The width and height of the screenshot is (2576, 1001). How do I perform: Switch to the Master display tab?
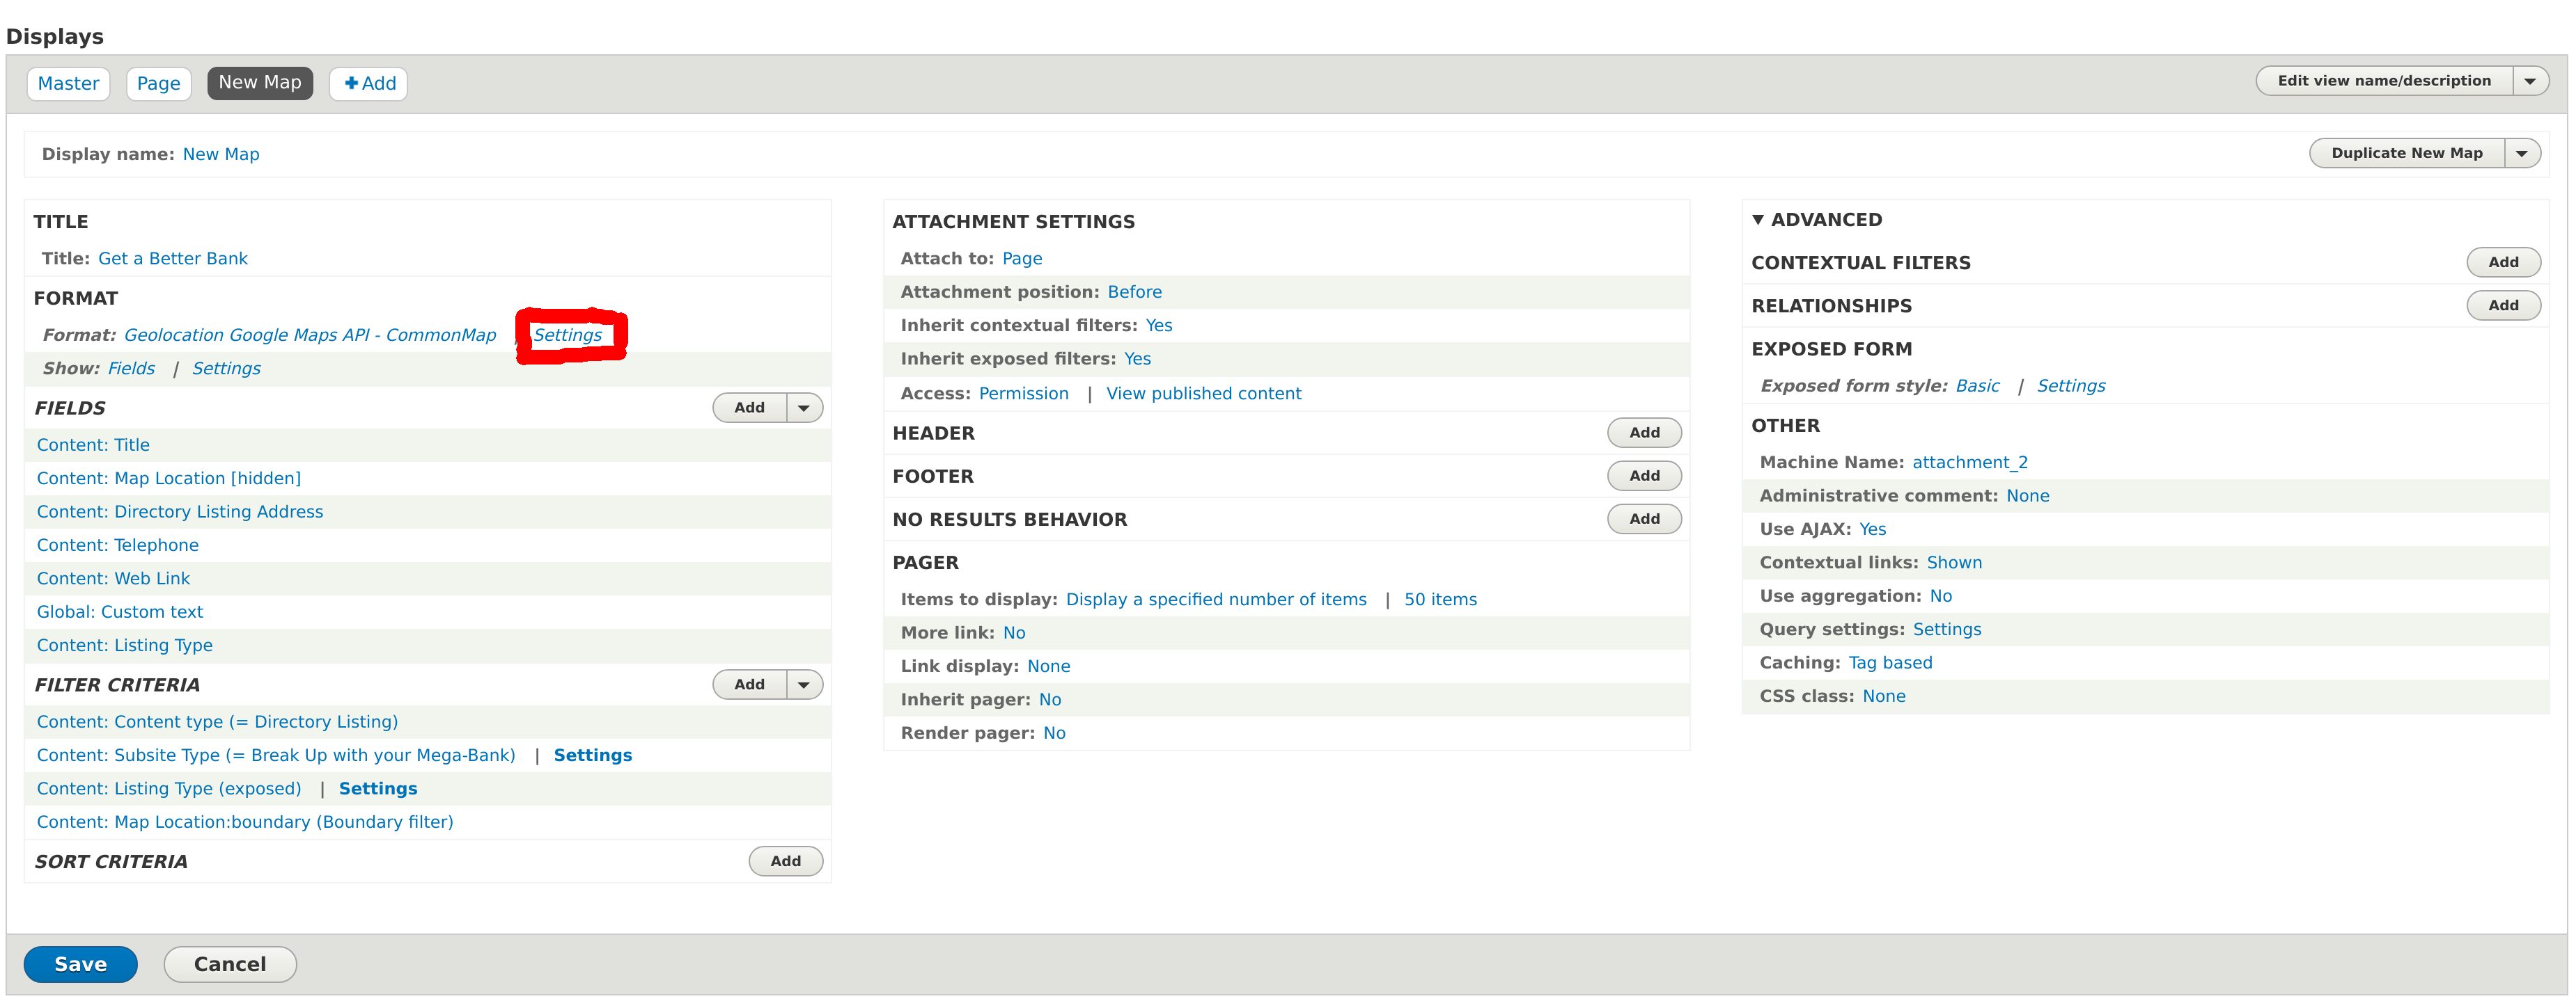point(68,83)
